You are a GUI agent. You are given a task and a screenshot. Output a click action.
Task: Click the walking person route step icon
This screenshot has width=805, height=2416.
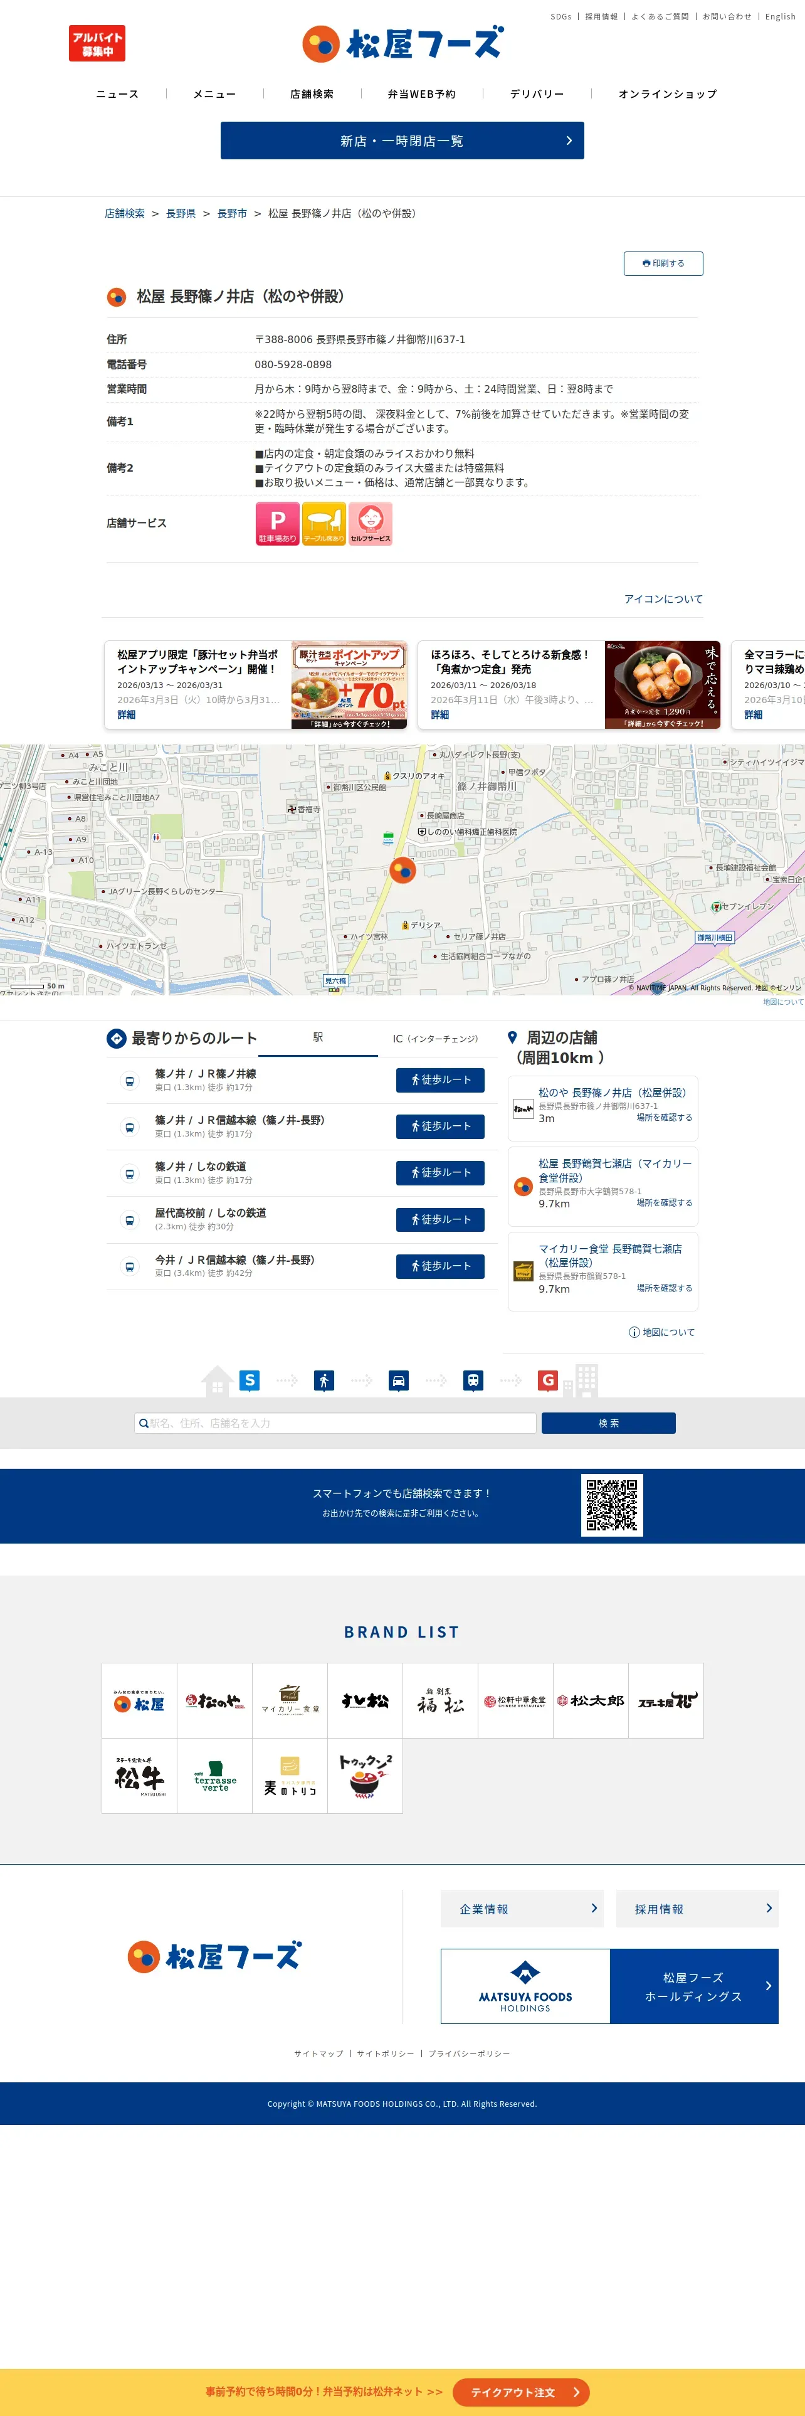(324, 1380)
